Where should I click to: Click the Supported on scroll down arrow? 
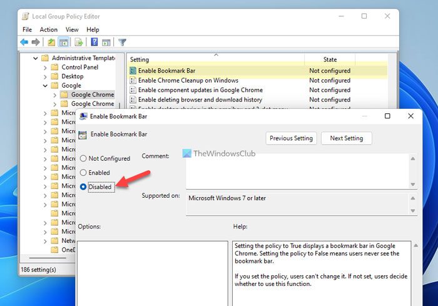point(413,211)
